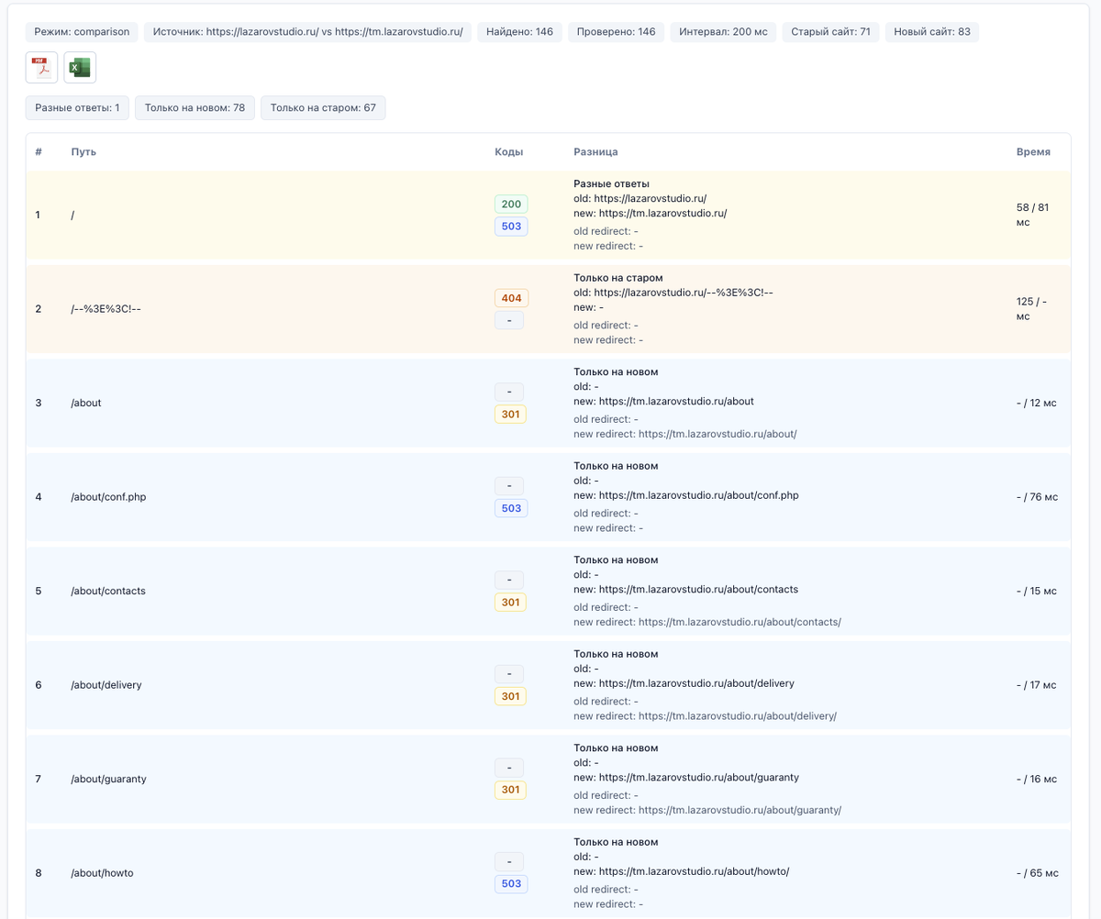Click the path "/about/howto" in Путь column
The image size is (1101, 919).
[x=102, y=873]
